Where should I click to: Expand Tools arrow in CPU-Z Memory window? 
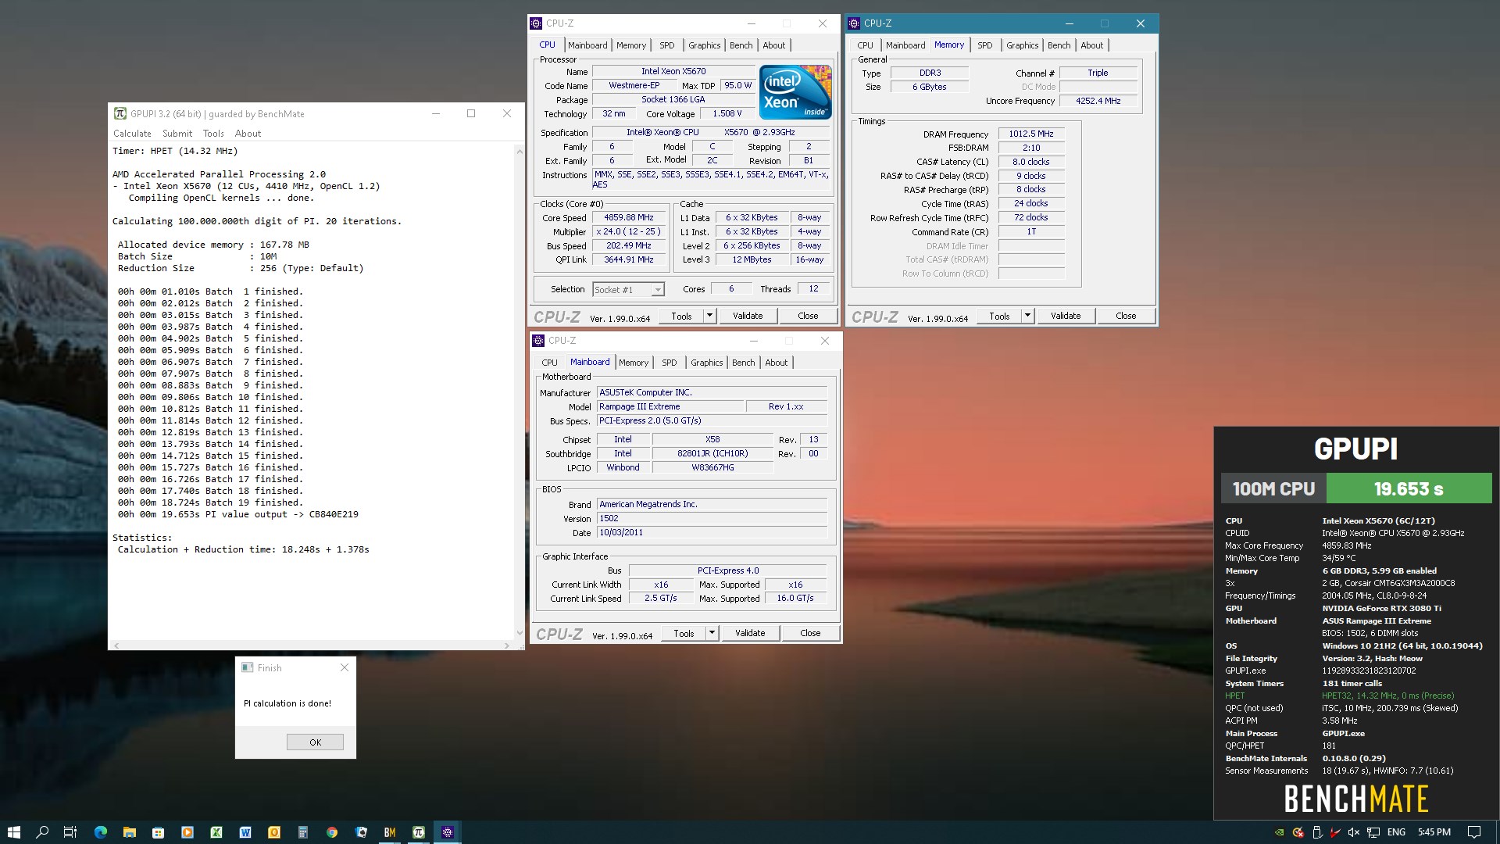1027,316
